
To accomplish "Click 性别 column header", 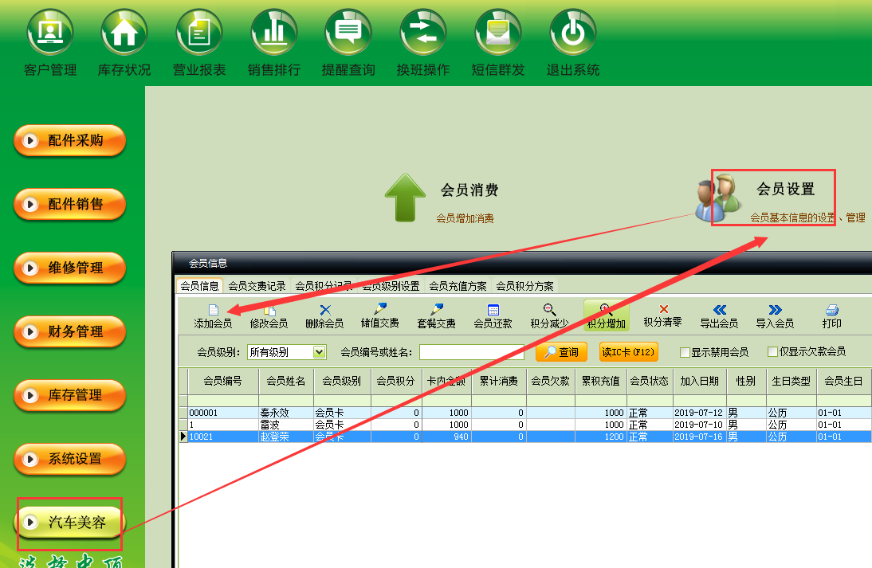I will pos(746,382).
